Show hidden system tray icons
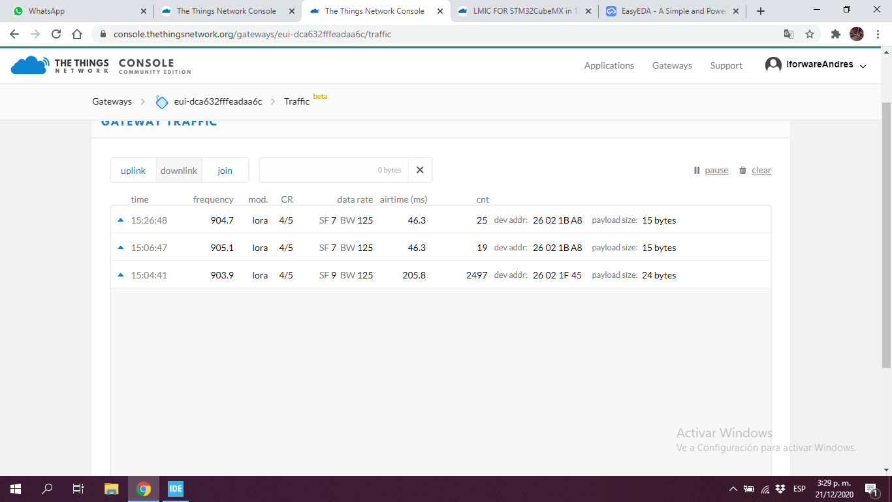This screenshot has width=892, height=502. point(733,489)
